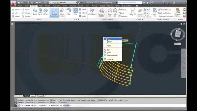Switch to the Solid ribbon tab
Screen dimensions: 197x111
click(x=27, y=6)
